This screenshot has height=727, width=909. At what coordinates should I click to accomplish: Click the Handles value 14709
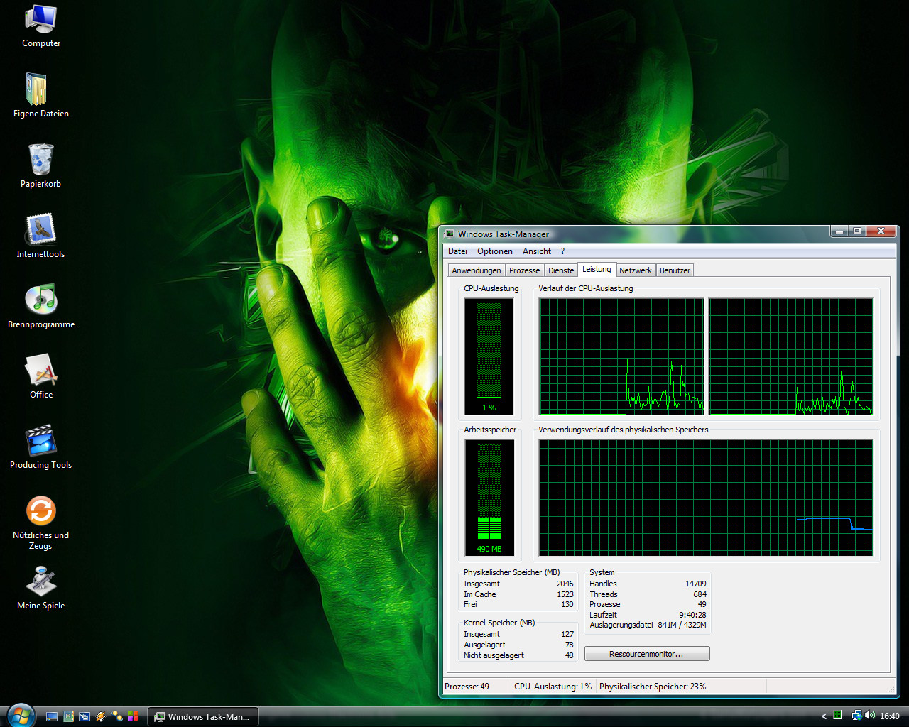pos(696,584)
